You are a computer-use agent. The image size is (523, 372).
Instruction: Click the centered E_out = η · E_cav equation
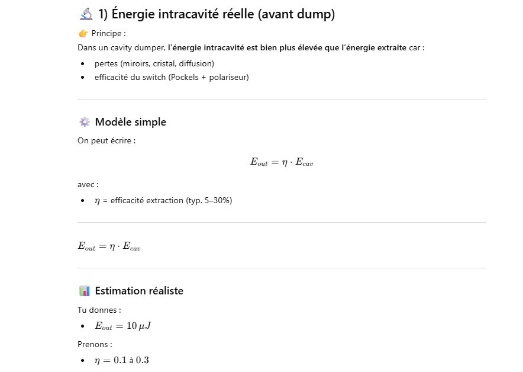282,162
